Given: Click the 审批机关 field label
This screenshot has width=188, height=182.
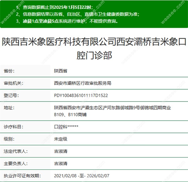Looking at the screenshot, I should coord(13,83).
